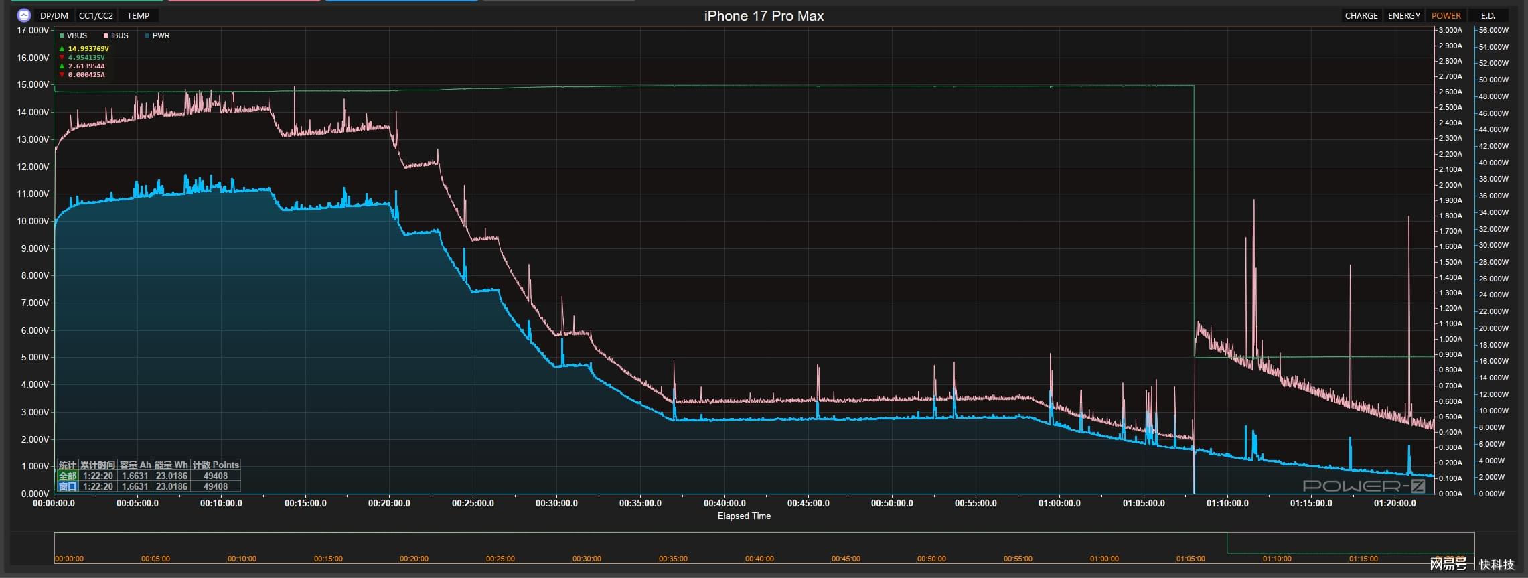The height and width of the screenshot is (578, 1528).
Task: Toggle the CC1/CC2 channel display
Action: [96, 15]
